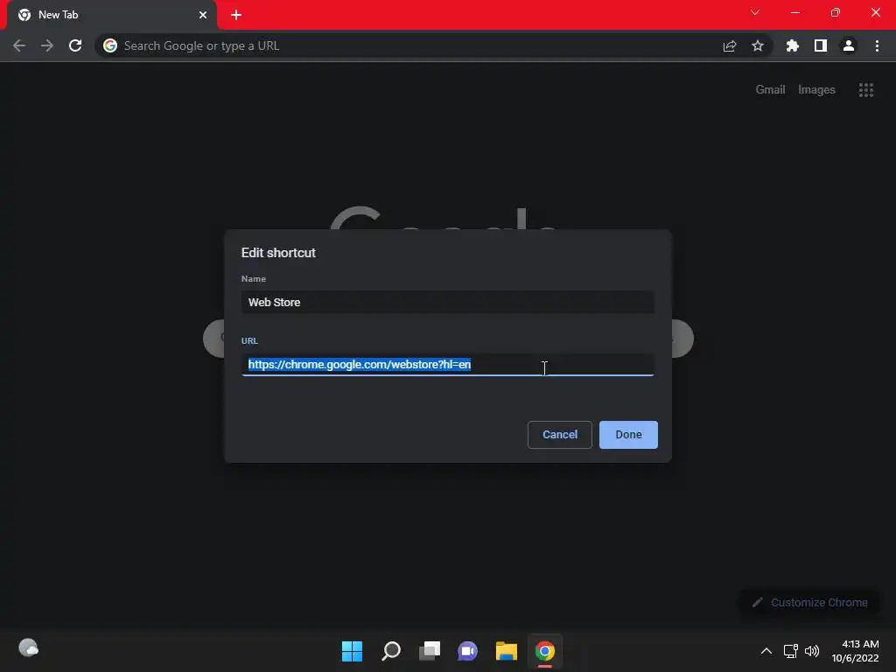The image size is (896, 672).
Task: Open the Chat app on taskbar
Action: pos(467,651)
